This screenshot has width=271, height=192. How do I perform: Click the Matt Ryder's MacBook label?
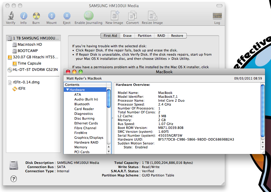[84, 78]
